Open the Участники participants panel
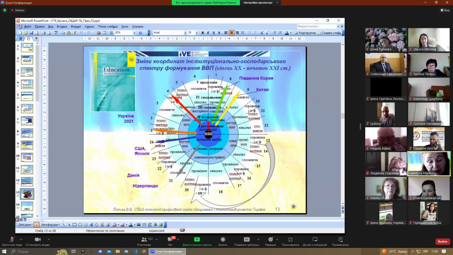Screen dimensions: 453x255 (144, 239)
